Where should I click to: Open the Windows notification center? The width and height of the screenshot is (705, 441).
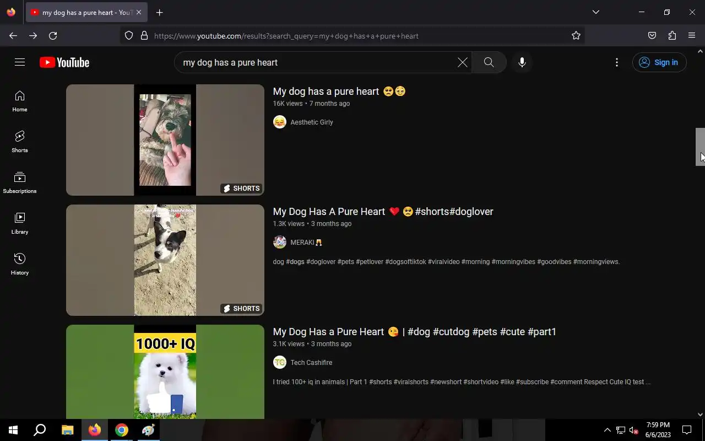coord(687,430)
